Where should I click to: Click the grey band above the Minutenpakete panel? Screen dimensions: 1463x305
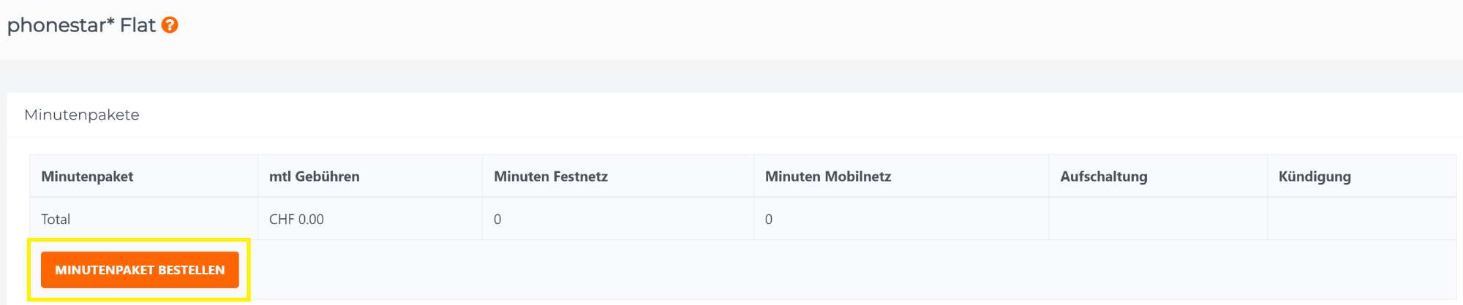tap(731, 76)
